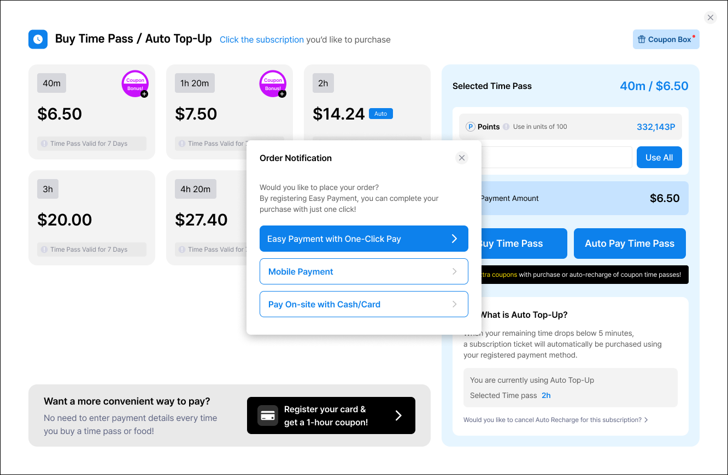Select the 3h $20.00 time pass
Image resolution: width=728 pixels, height=475 pixels.
pos(91,218)
